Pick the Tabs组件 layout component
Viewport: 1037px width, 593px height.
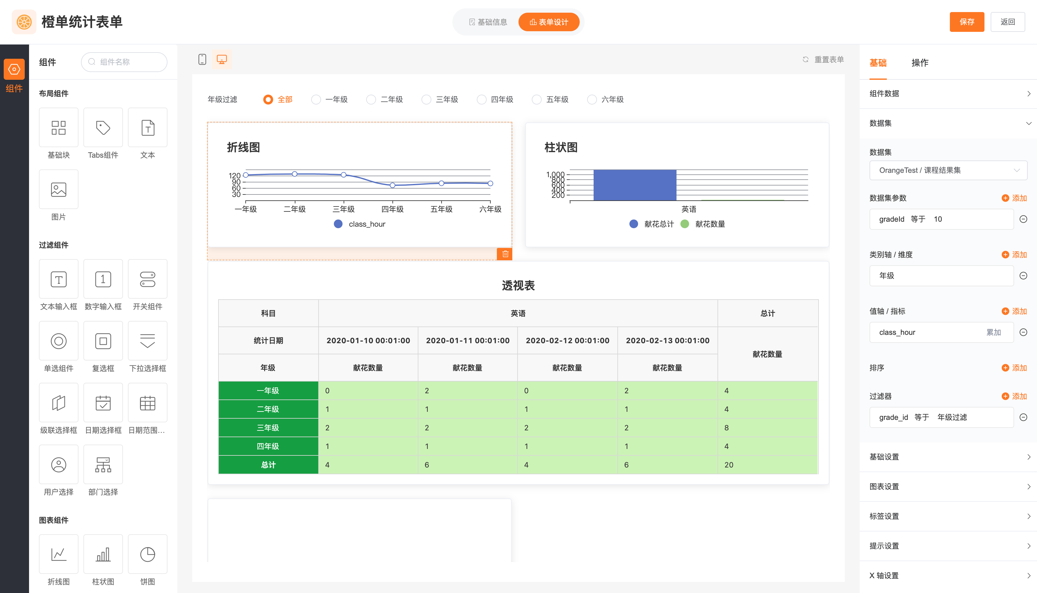point(103,128)
